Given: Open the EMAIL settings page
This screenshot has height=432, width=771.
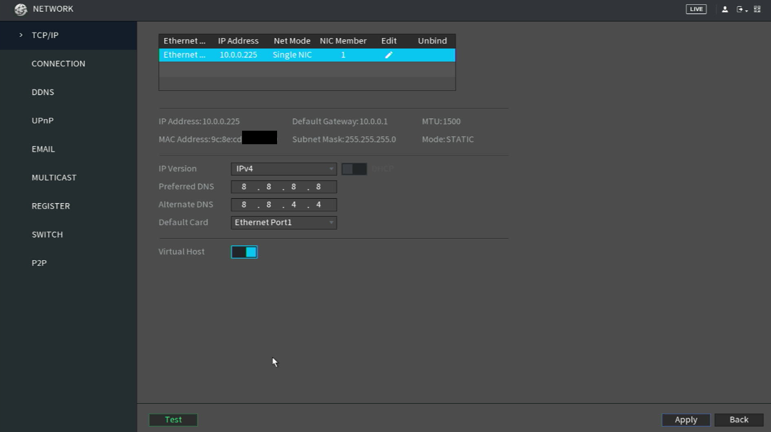Looking at the screenshot, I should [x=43, y=149].
